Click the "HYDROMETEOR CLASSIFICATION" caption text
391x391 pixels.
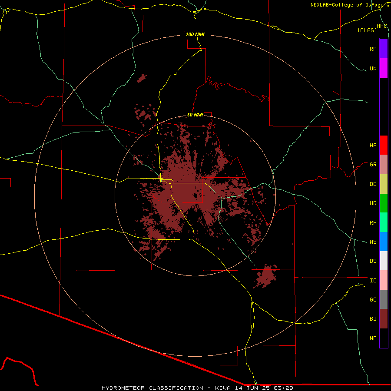click(152, 388)
